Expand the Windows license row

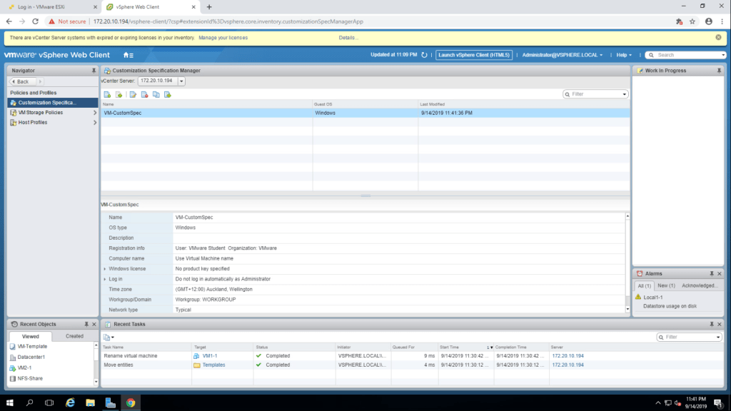(x=105, y=269)
